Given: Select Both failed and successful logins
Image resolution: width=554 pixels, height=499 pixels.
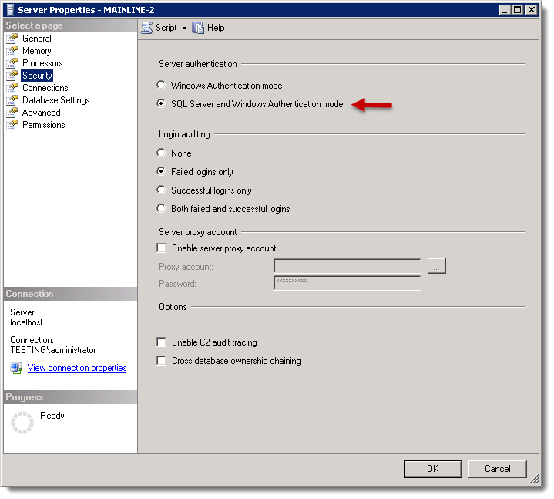Looking at the screenshot, I should pos(161,209).
